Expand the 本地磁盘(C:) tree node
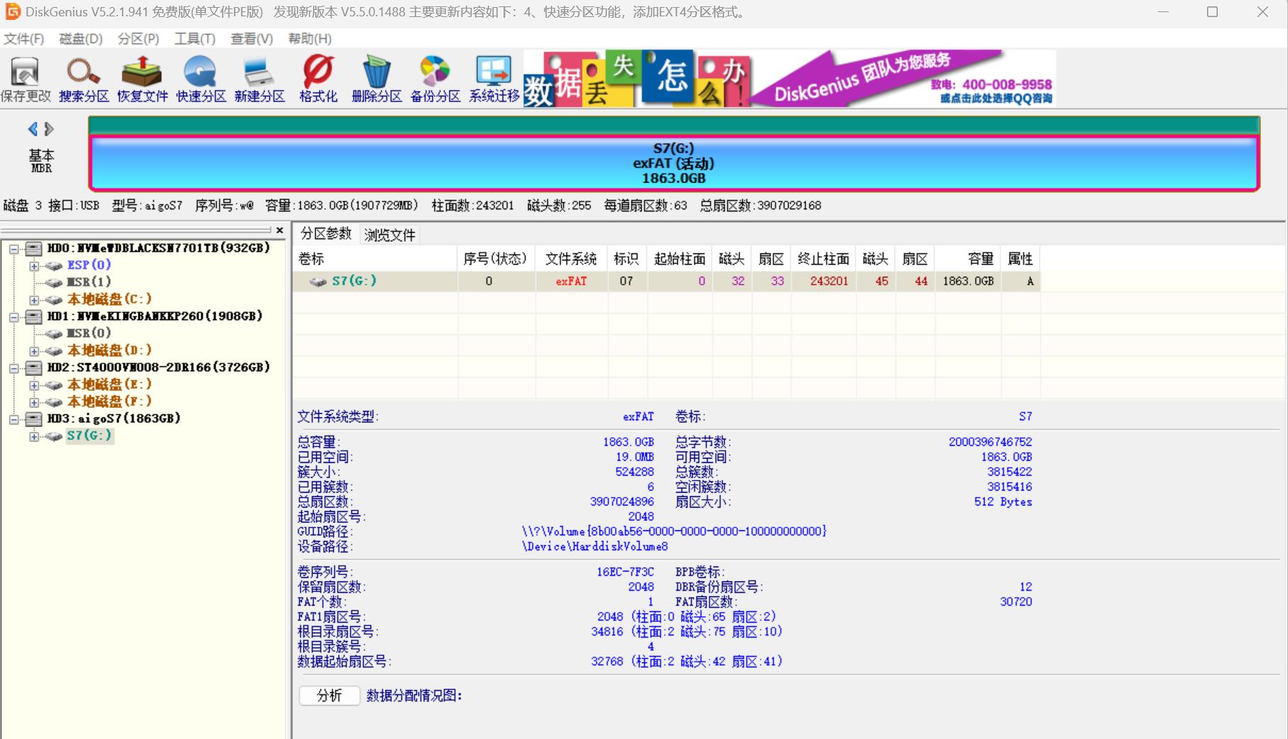1288x739 pixels. [x=33, y=299]
